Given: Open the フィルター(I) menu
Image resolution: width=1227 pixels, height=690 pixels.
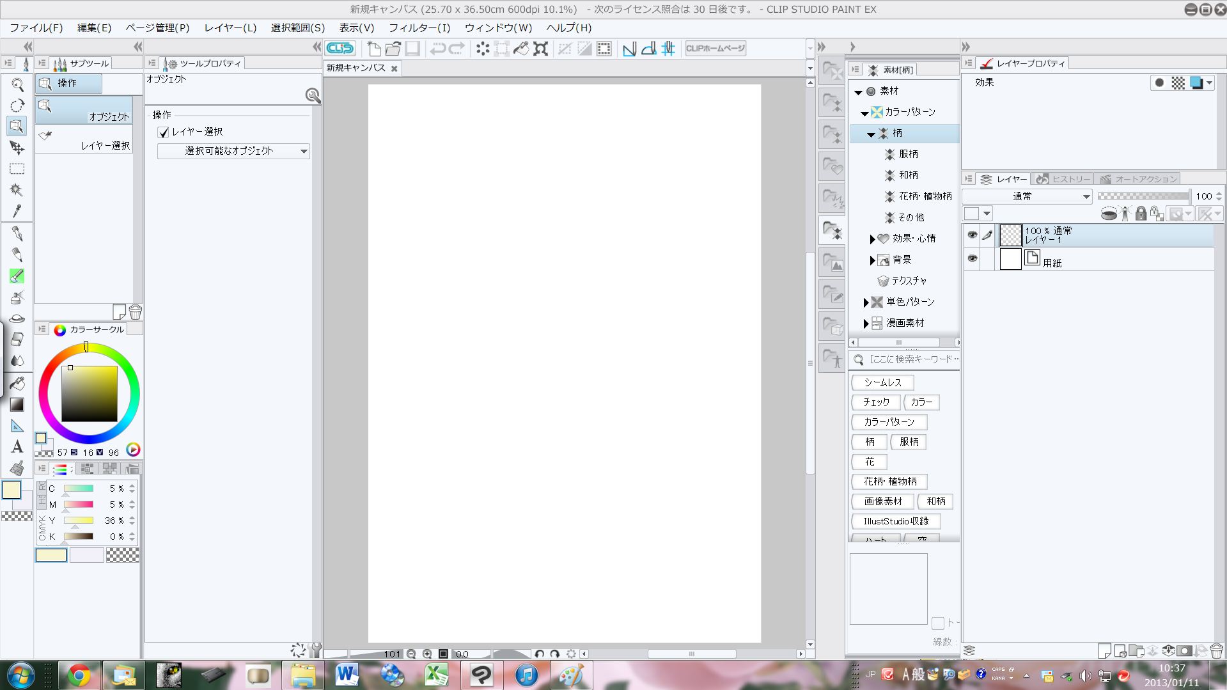Looking at the screenshot, I should pyautogui.click(x=419, y=27).
